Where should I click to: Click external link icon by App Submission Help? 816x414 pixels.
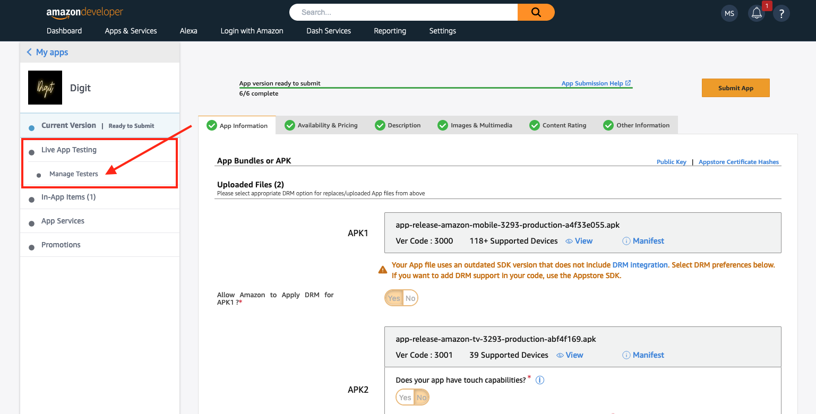pos(628,83)
